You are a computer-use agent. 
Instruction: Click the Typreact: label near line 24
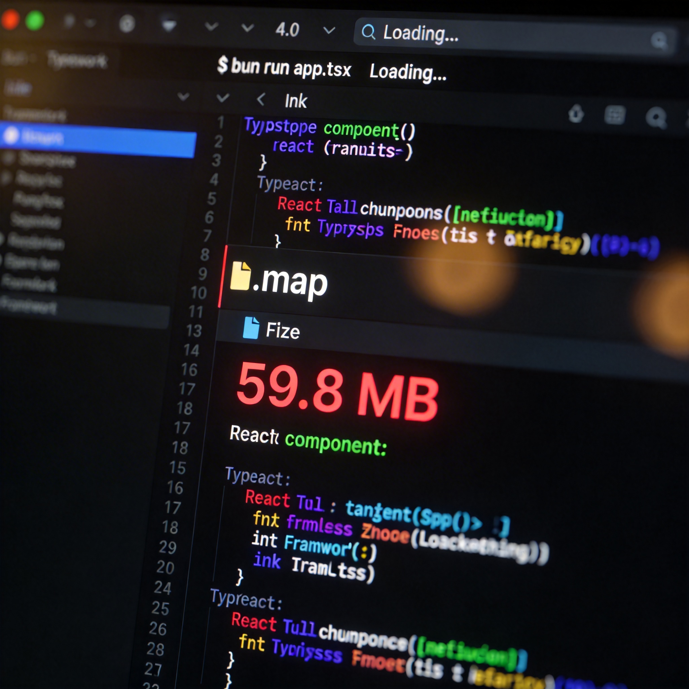246,600
